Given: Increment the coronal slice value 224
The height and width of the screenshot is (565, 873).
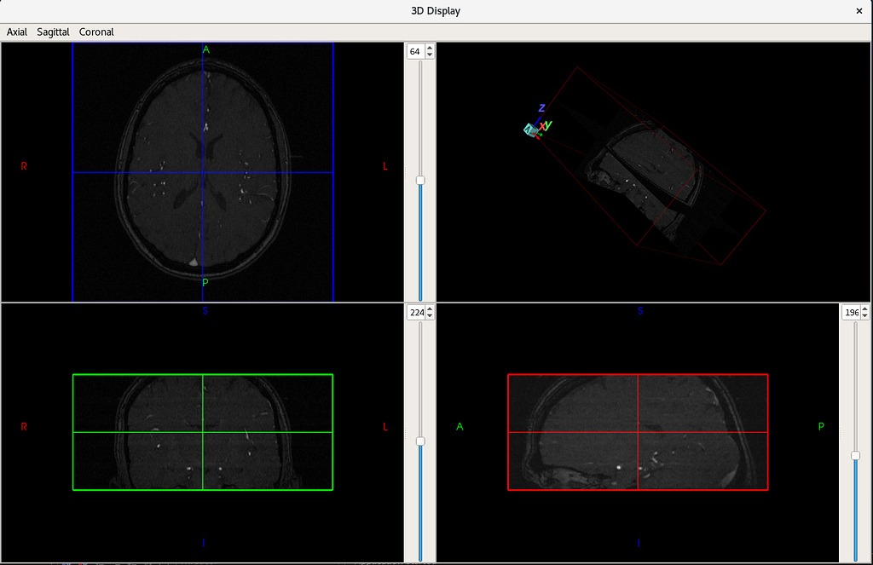Looking at the screenshot, I should click(x=430, y=309).
